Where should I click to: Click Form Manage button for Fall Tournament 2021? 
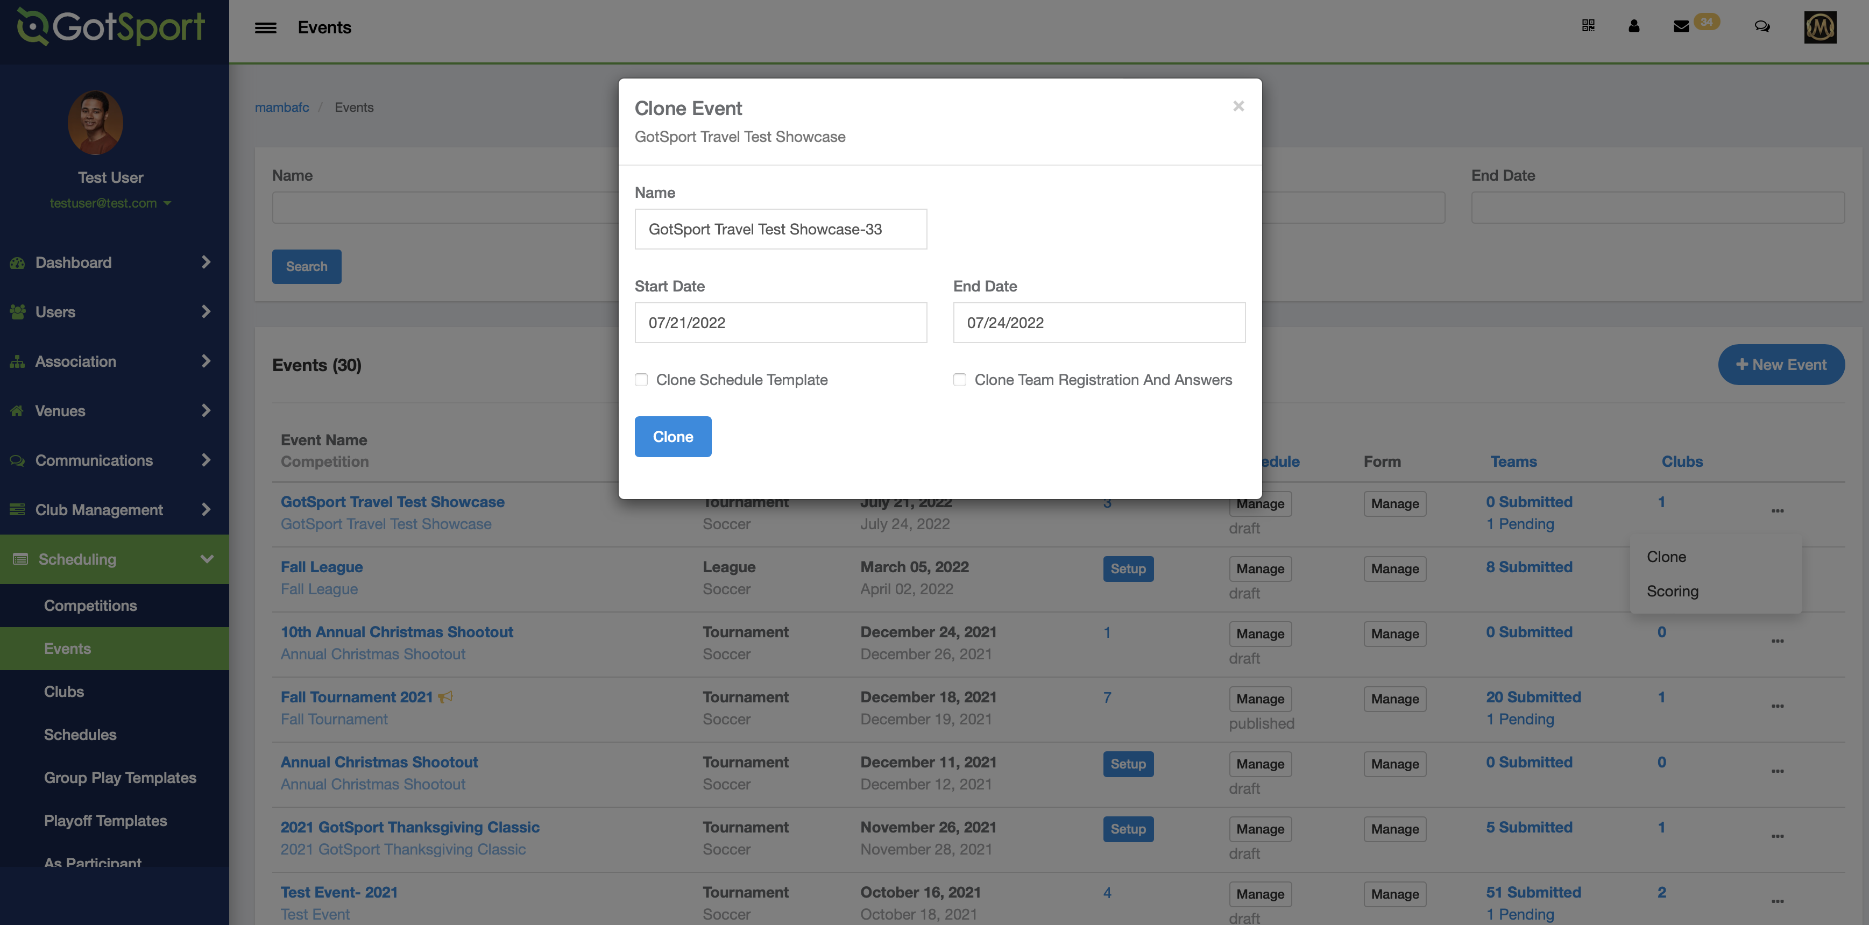pyautogui.click(x=1394, y=699)
